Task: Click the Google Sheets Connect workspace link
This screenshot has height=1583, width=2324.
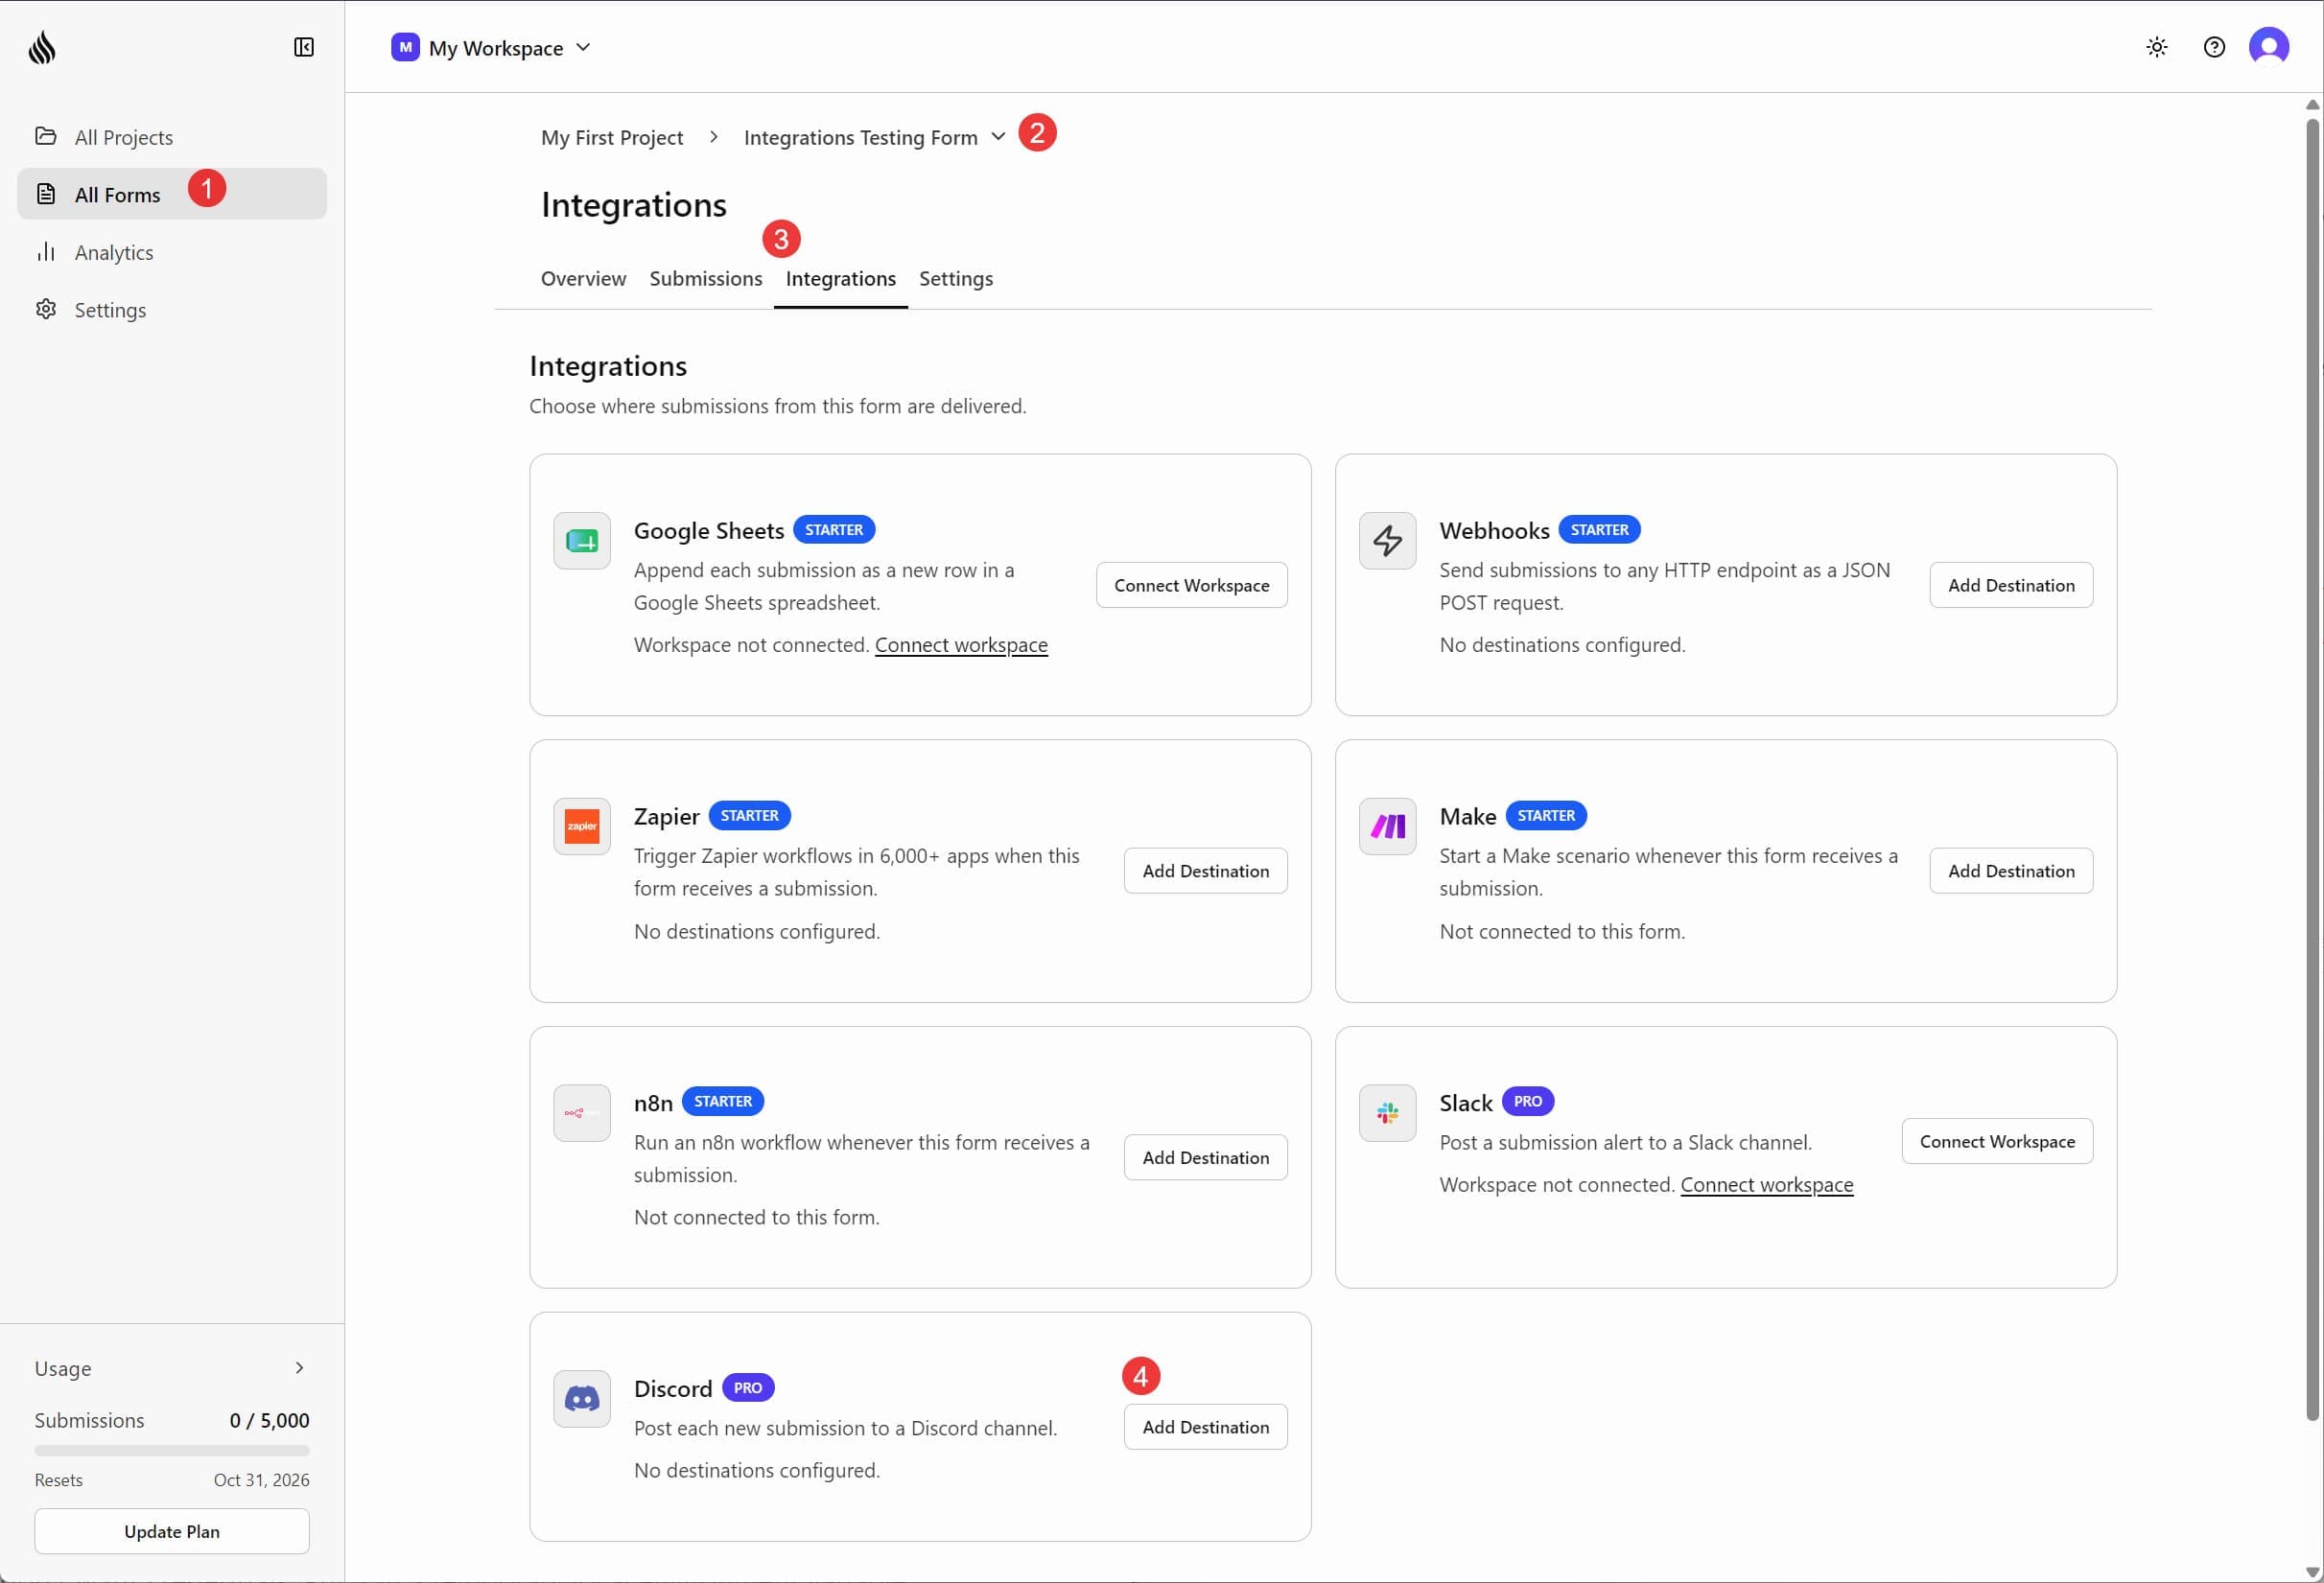Action: tap(961, 644)
